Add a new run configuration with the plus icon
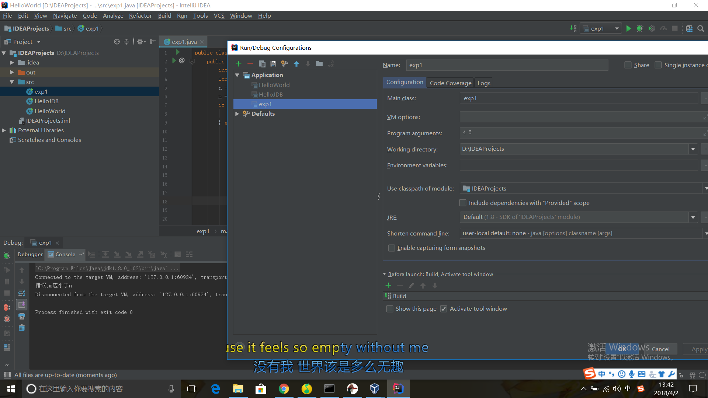Image resolution: width=708 pixels, height=398 pixels. [x=239, y=64]
